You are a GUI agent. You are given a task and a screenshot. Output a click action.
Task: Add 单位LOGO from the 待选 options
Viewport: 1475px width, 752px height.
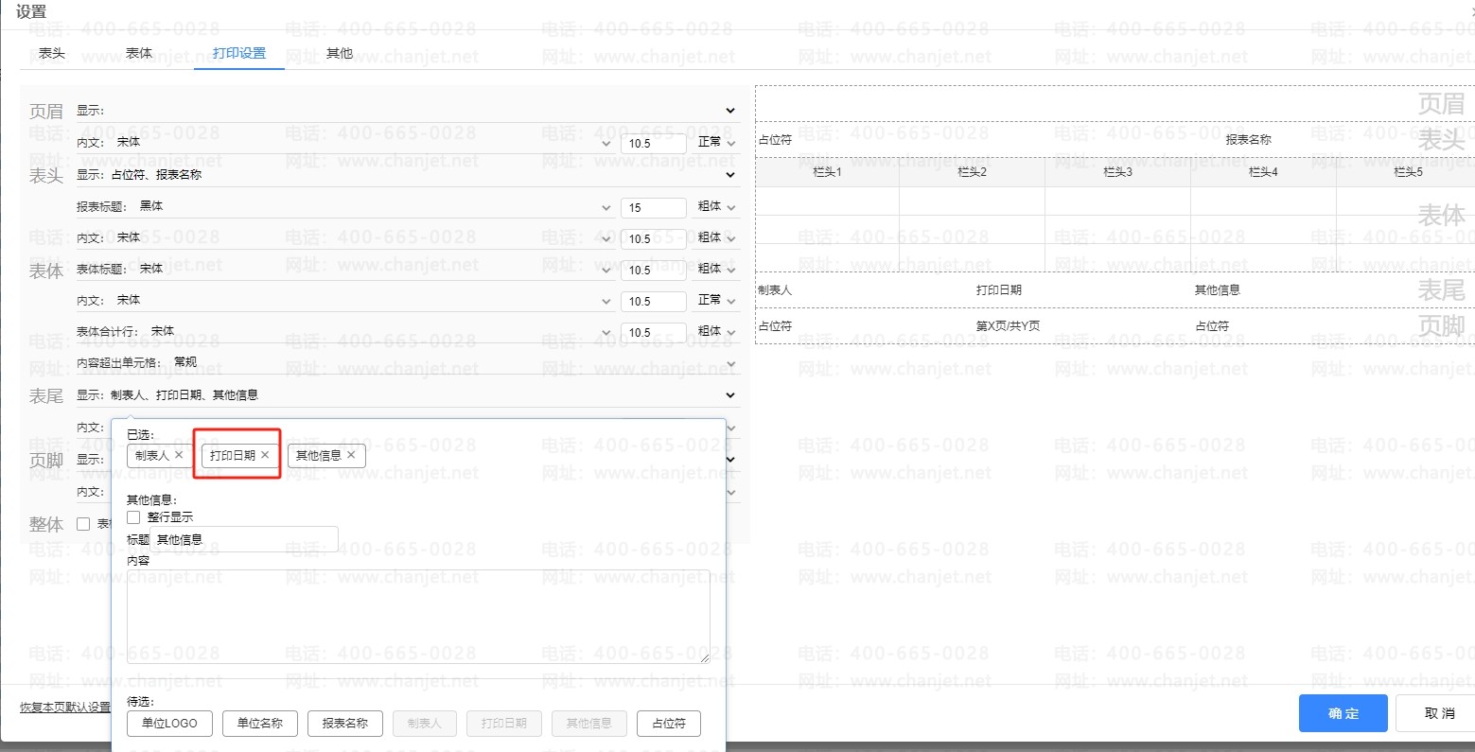click(170, 724)
